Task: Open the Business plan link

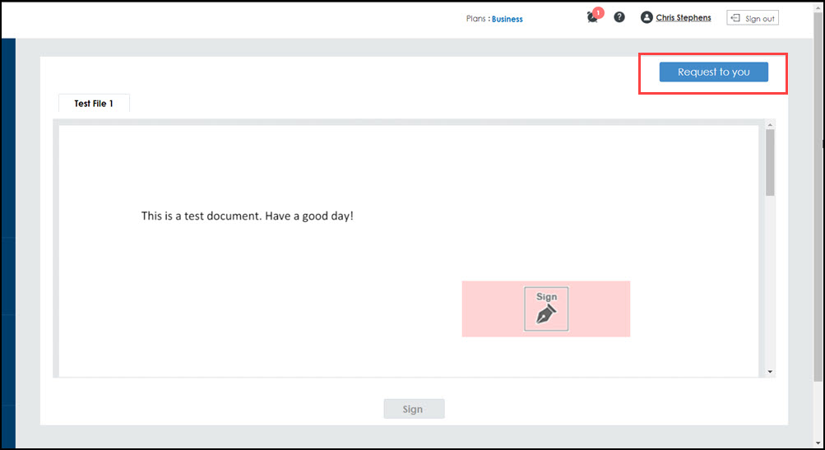Action: (x=508, y=19)
